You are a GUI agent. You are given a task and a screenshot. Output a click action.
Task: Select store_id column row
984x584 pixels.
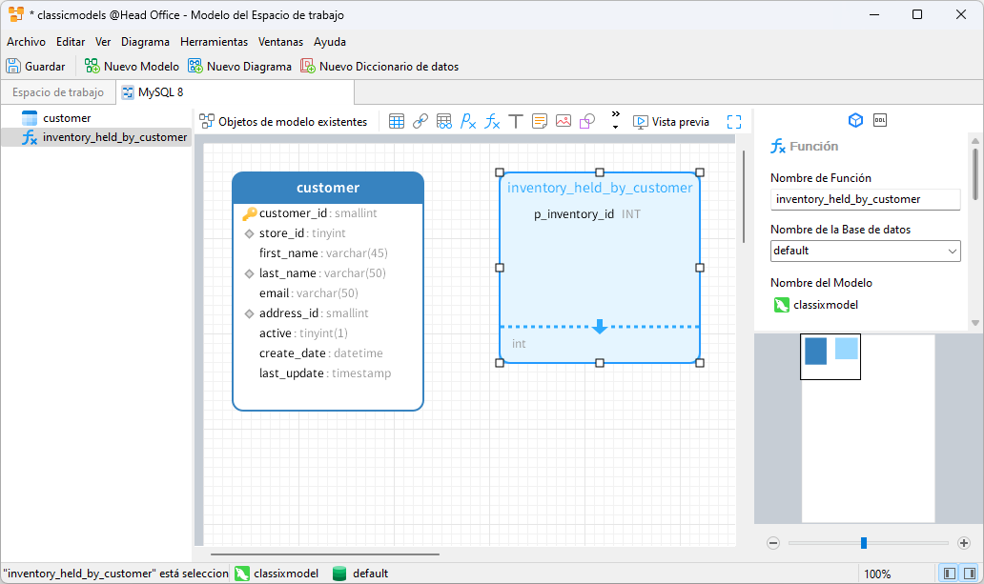[328, 233]
